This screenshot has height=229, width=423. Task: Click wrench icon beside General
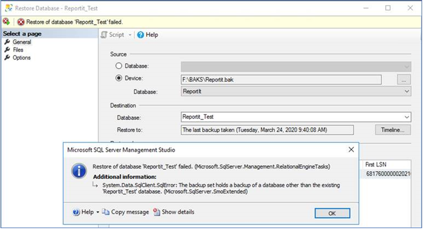7,42
